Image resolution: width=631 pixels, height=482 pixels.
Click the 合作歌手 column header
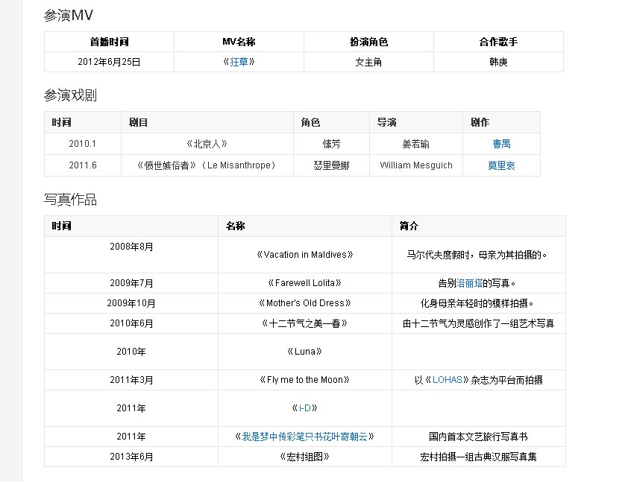497,41
